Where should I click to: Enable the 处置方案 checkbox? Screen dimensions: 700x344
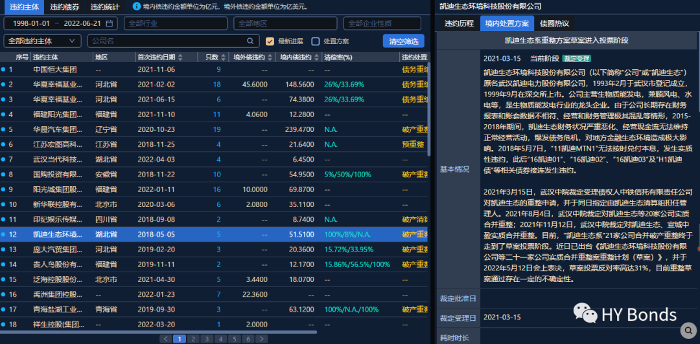pyautogui.click(x=315, y=41)
